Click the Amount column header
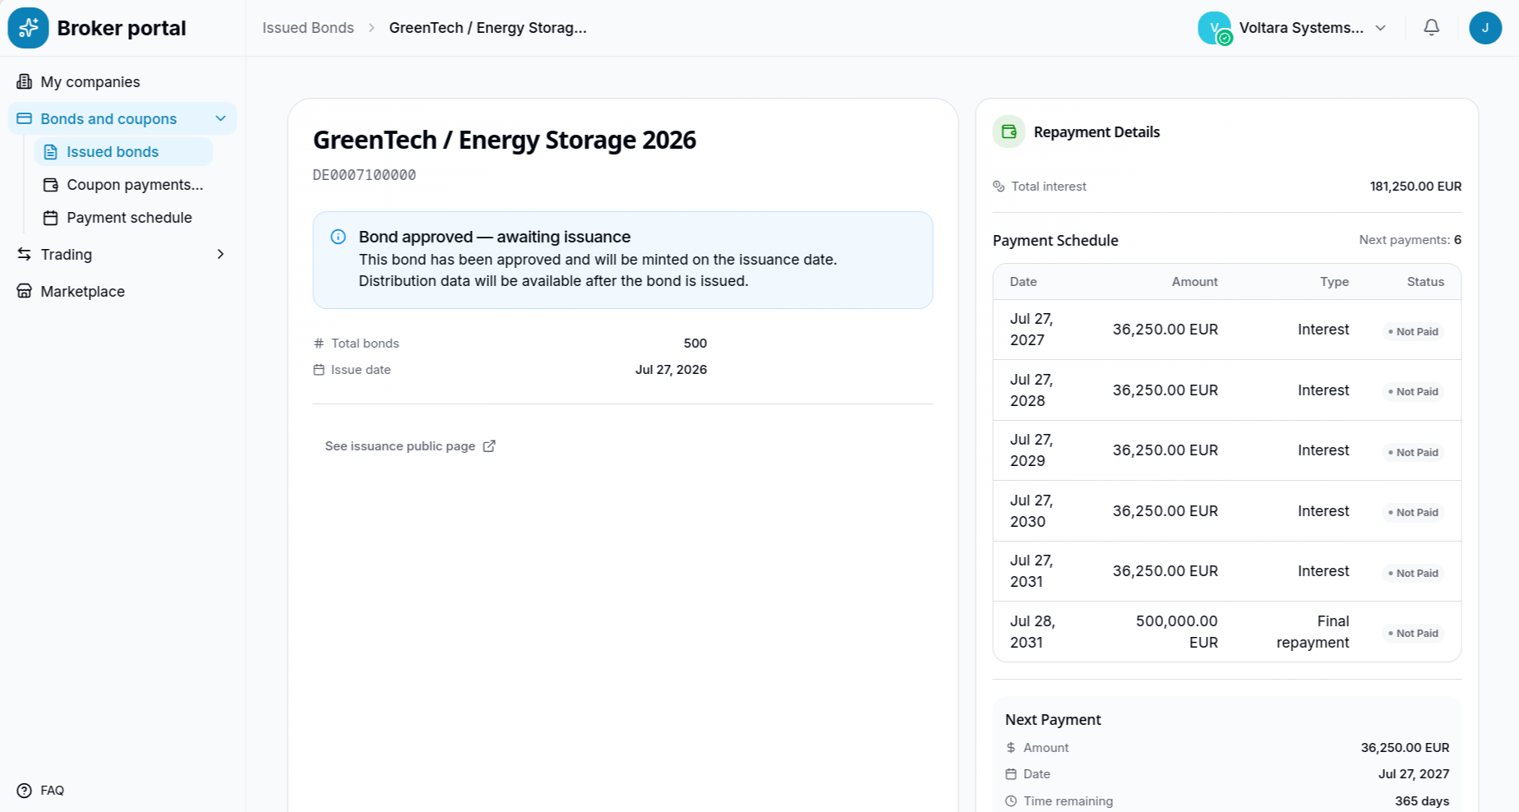Image resolution: width=1519 pixels, height=812 pixels. pos(1195,282)
